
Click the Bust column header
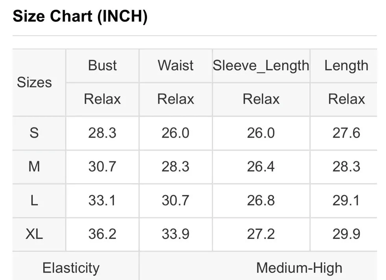point(102,65)
